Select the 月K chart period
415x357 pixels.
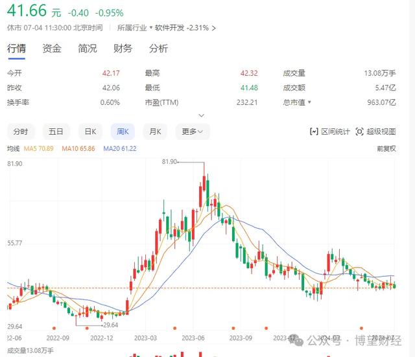click(155, 132)
